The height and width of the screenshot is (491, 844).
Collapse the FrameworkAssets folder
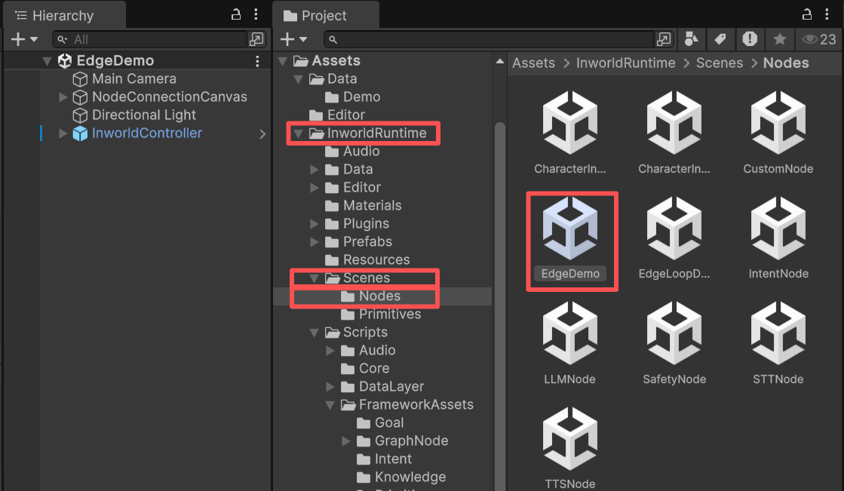point(330,405)
